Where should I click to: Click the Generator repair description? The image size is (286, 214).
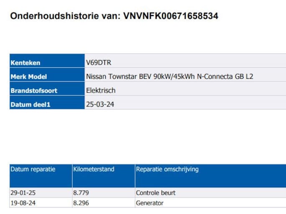[x=150, y=203]
